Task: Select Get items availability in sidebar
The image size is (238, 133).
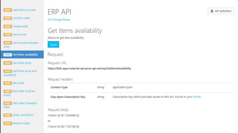Action: tap(25, 55)
